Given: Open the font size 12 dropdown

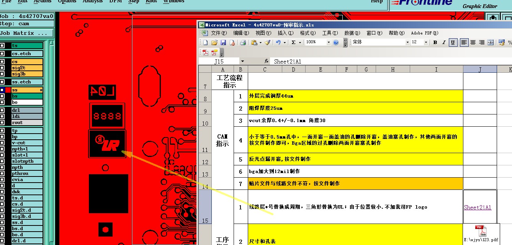Looking at the screenshot, I should click(x=426, y=42).
